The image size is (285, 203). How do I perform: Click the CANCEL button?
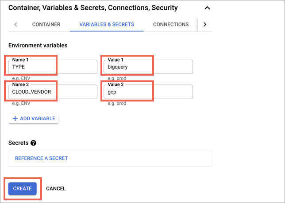pyautogui.click(x=56, y=188)
